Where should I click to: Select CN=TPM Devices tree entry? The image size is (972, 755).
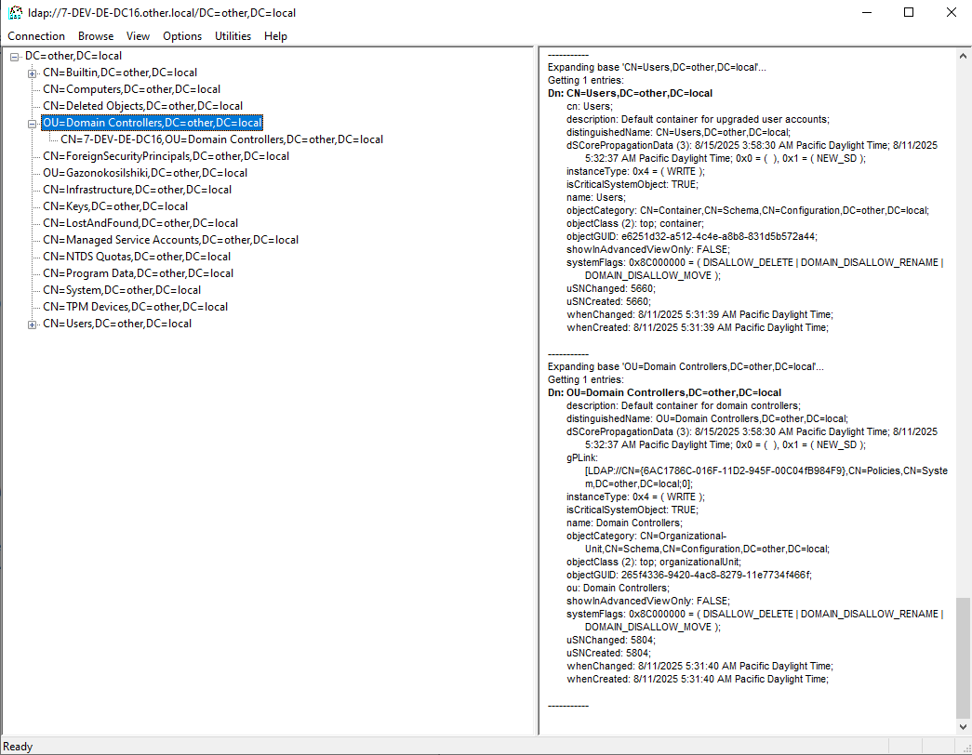(135, 307)
